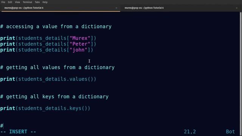The width and height of the screenshot is (242, 136).
Task: Click the lone "#" on the last line
Action: (2, 126)
